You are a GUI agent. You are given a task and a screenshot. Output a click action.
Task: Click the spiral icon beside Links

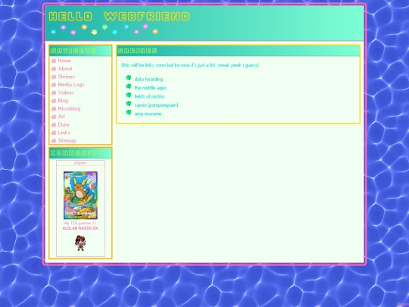(54, 133)
